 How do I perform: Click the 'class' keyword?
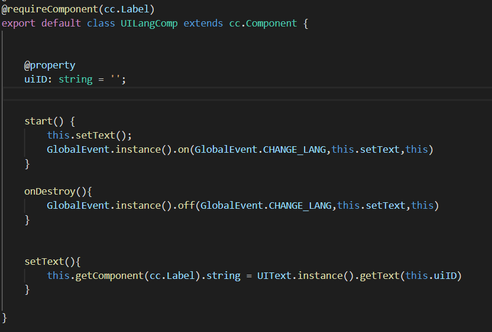pos(101,23)
